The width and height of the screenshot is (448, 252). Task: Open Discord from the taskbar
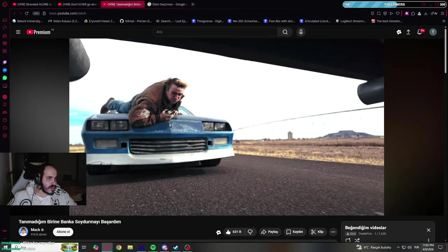click(164, 247)
